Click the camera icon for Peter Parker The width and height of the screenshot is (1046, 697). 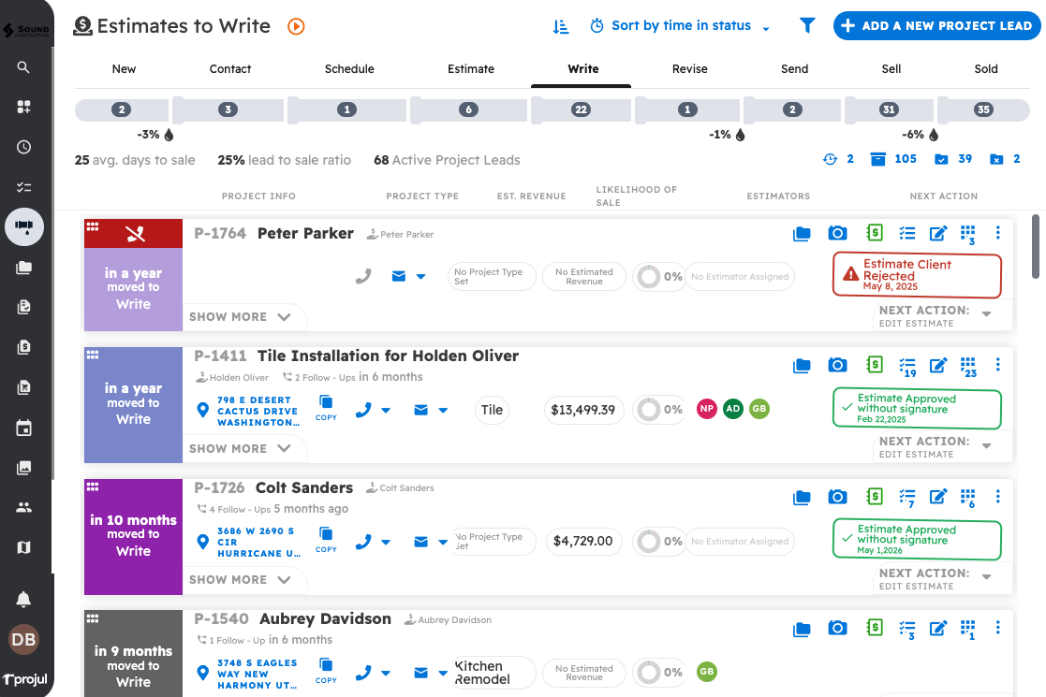coord(837,234)
